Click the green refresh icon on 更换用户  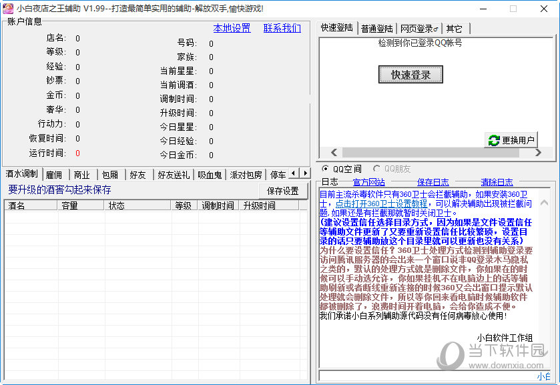point(494,140)
